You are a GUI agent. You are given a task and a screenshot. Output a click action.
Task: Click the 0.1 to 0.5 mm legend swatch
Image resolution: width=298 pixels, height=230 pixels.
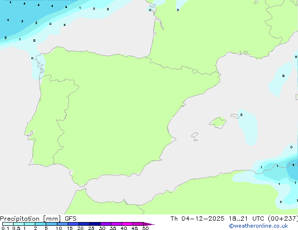[8, 224]
